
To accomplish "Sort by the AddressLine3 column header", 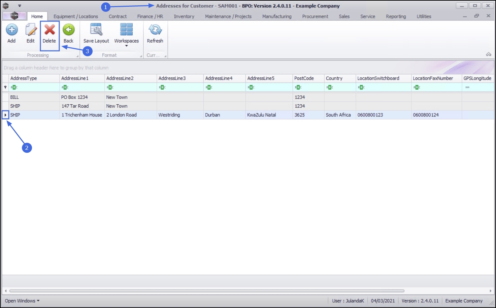I will pos(180,78).
